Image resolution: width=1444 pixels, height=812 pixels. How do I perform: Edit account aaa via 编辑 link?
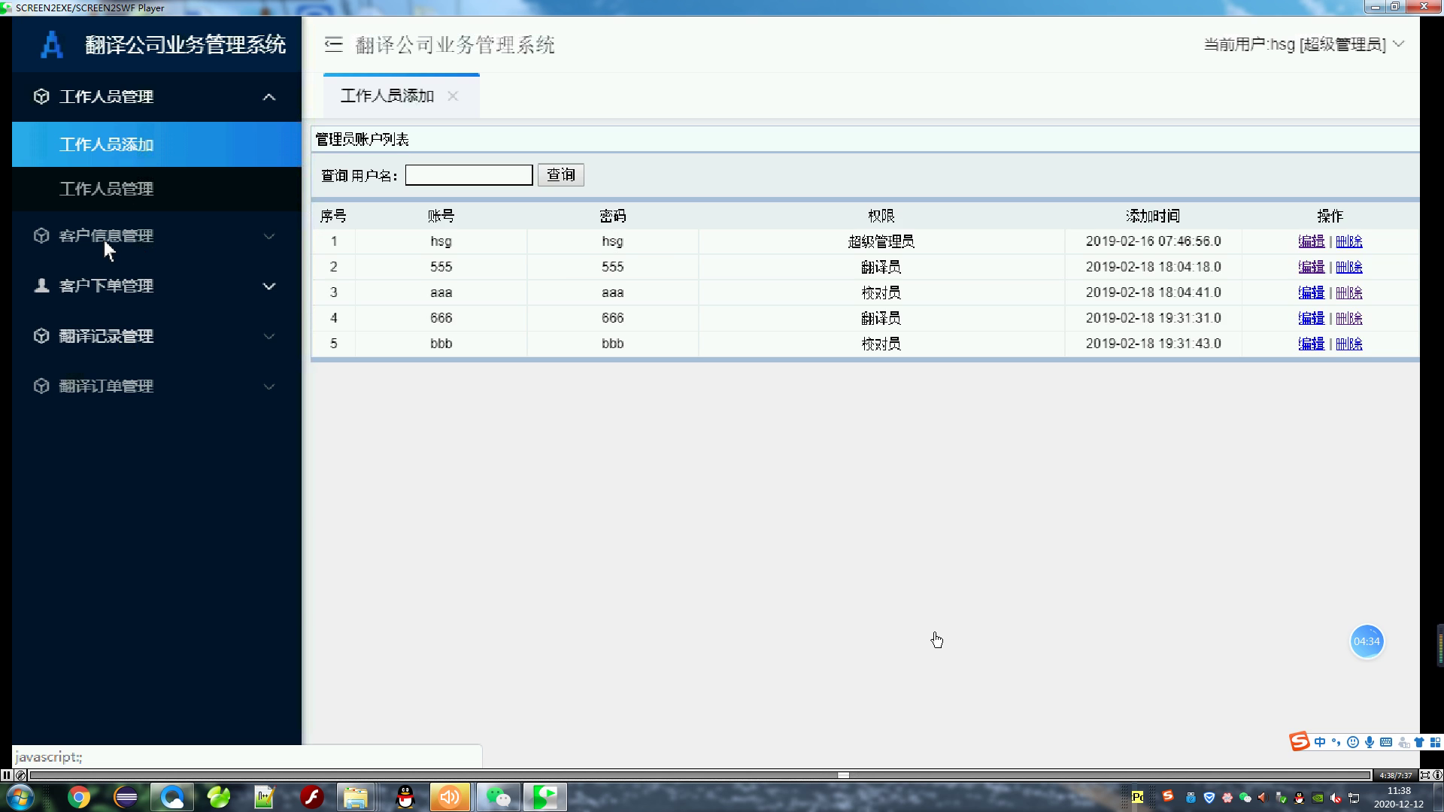coord(1311,292)
